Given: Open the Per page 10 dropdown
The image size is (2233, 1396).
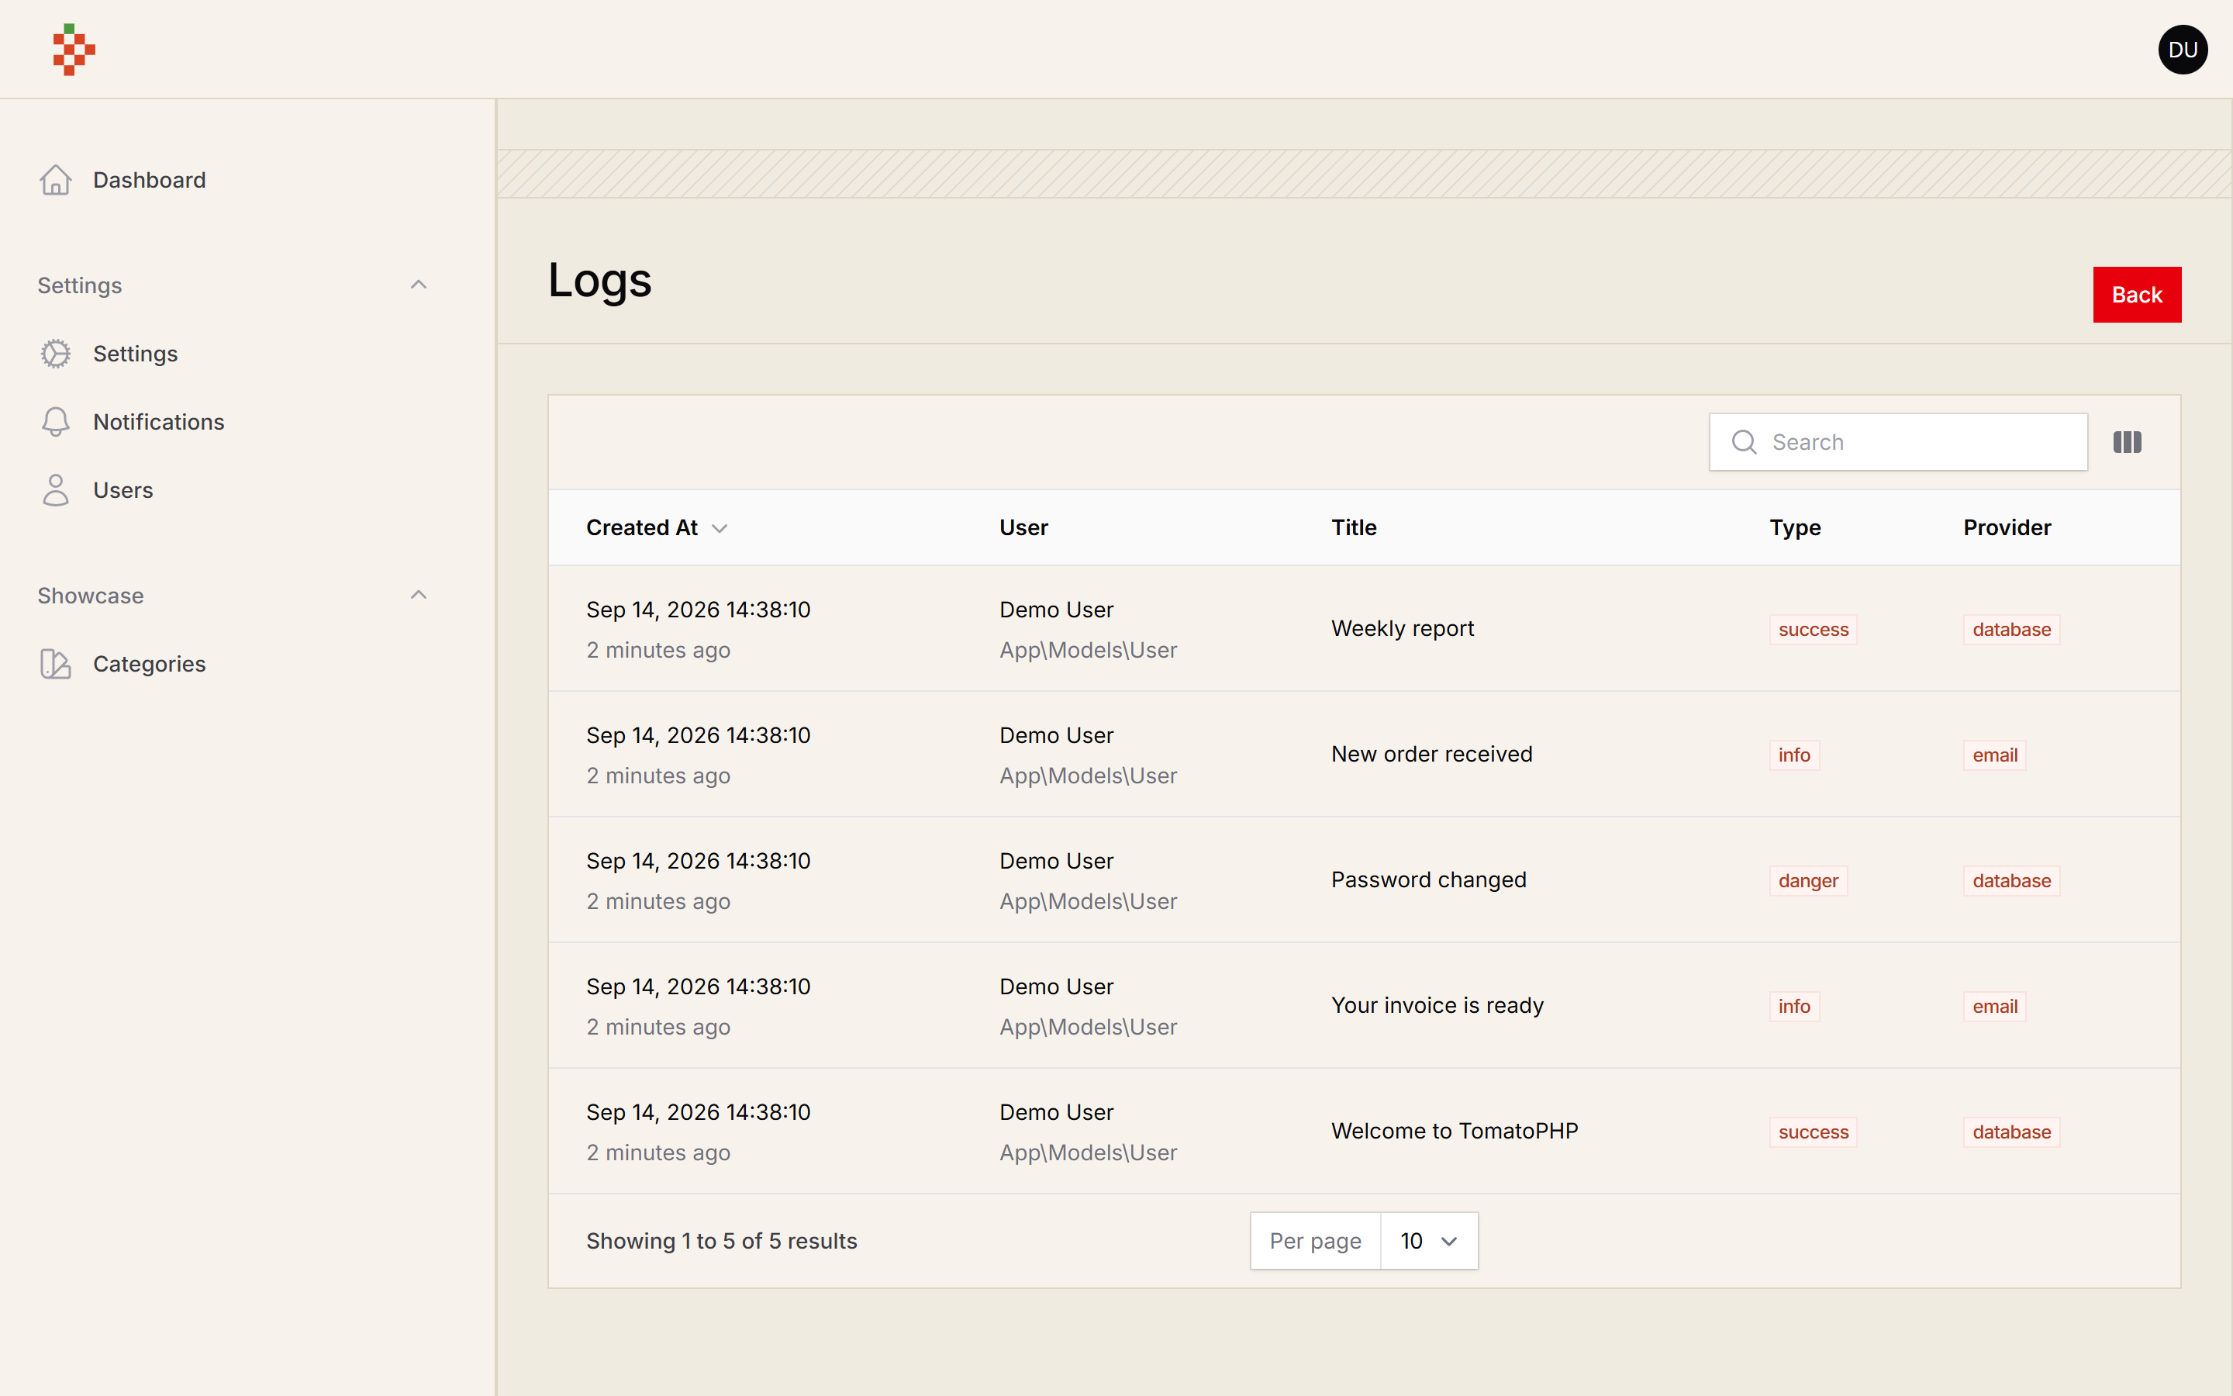Looking at the screenshot, I should pyautogui.click(x=1428, y=1241).
